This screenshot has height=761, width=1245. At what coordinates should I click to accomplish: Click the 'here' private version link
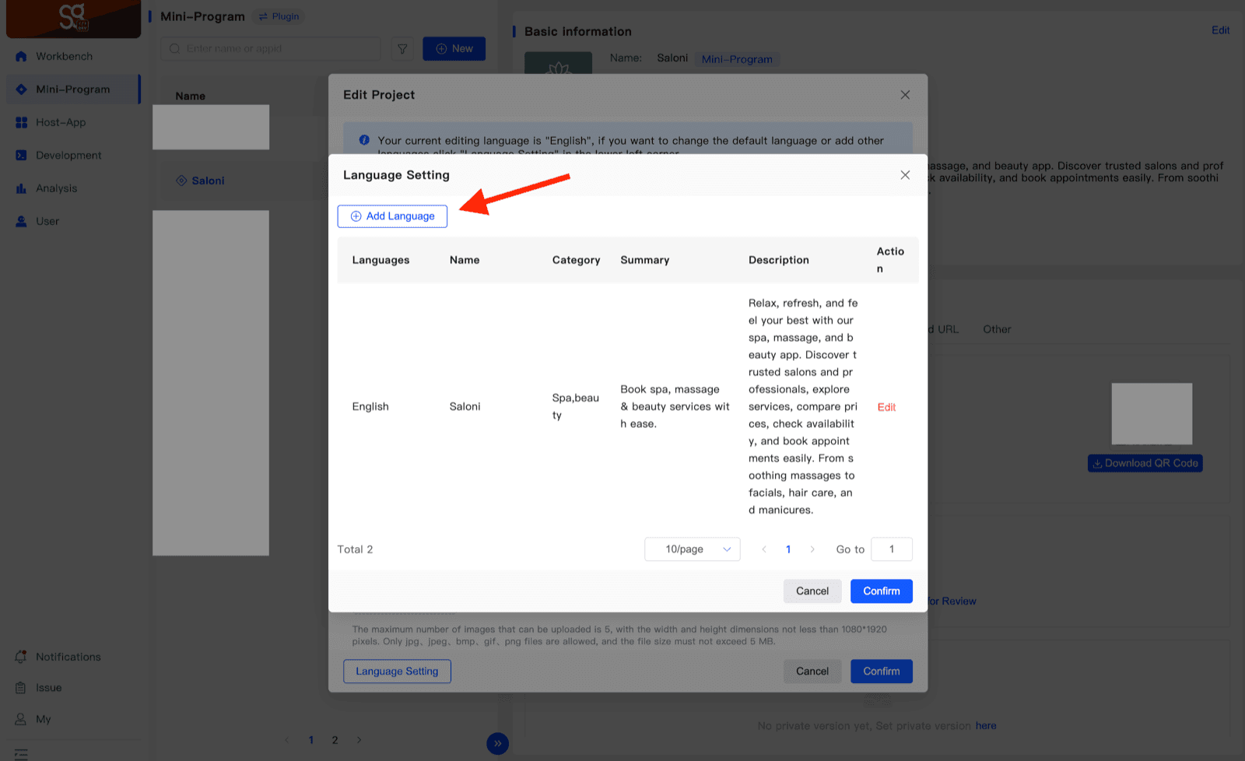pyautogui.click(x=986, y=726)
